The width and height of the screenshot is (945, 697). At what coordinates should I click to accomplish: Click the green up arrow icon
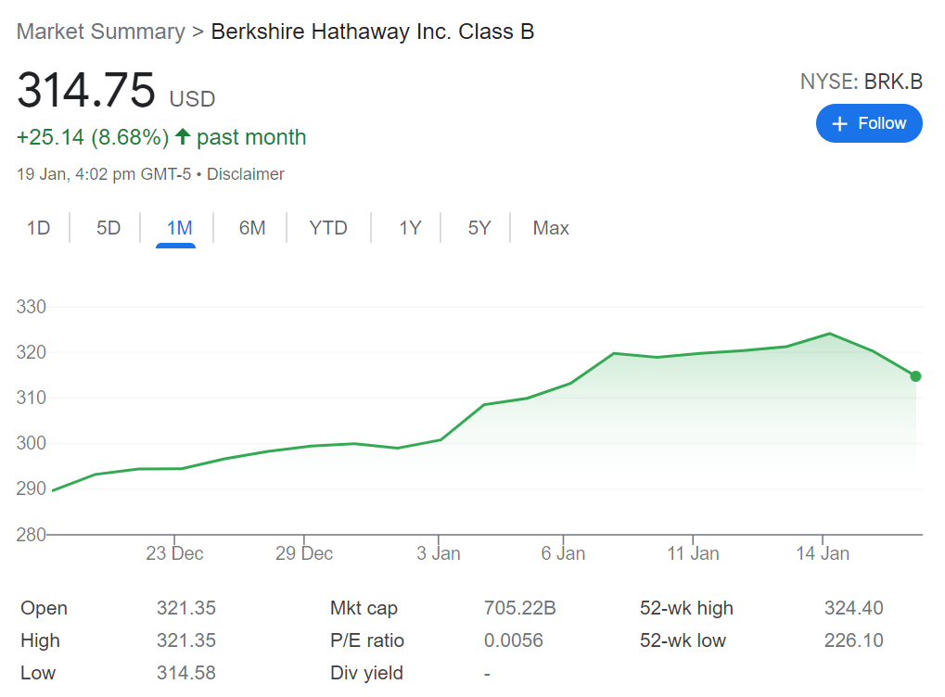point(183,137)
